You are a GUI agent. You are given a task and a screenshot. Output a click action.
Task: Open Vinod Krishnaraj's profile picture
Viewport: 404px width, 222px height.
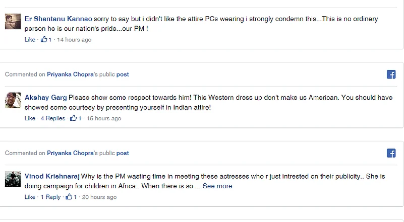tap(13, 179)
